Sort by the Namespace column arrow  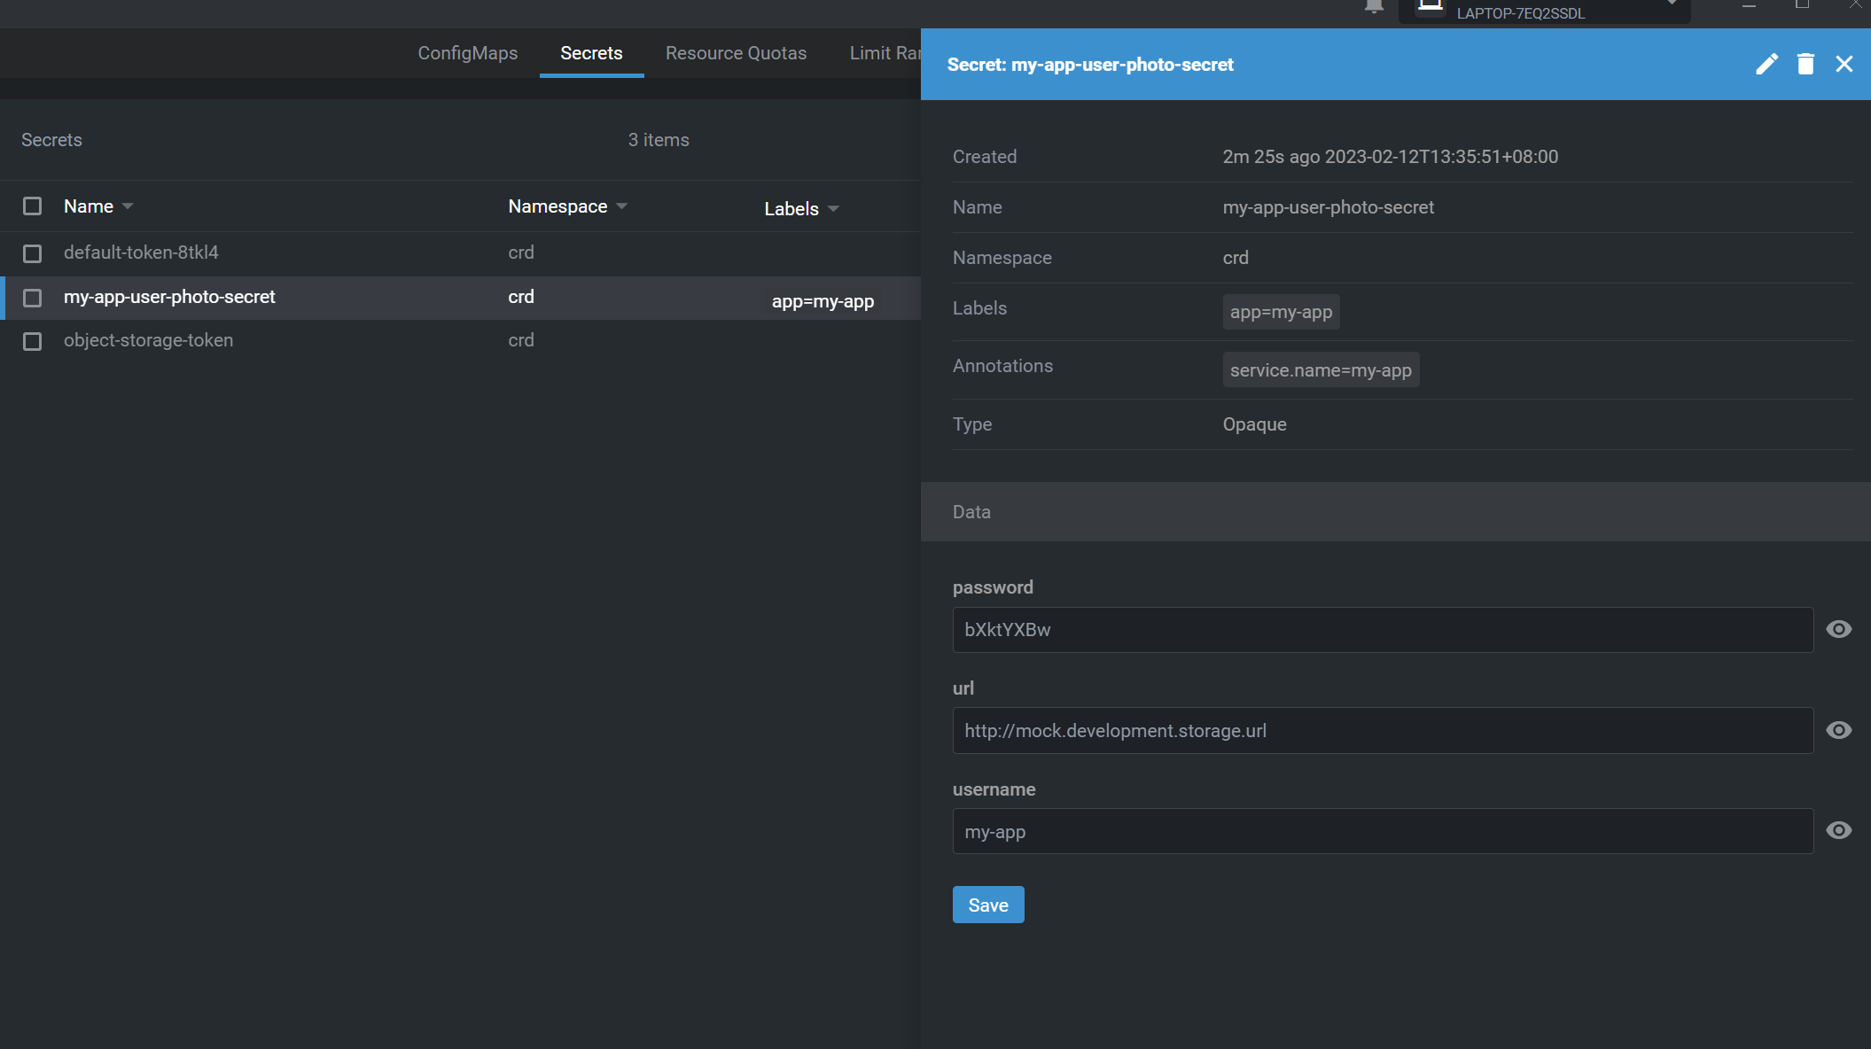click(x=621, y=206)
